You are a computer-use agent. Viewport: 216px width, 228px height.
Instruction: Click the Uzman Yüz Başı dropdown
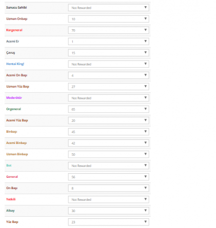click(108, 87)
